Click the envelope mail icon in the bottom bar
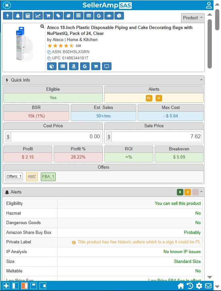Image resolution: width=221 pixels, height=291 pixels. (208, 286)
